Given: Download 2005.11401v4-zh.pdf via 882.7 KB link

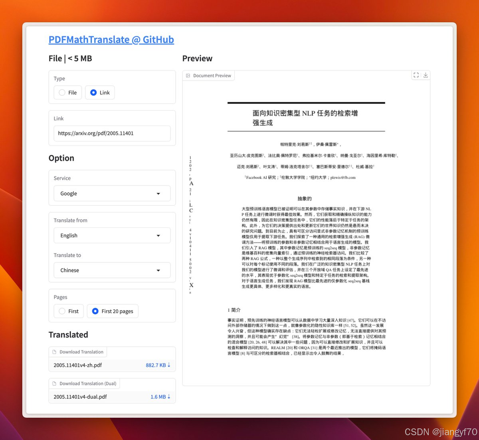Looking at the screenshot, I should click(158, 365).
